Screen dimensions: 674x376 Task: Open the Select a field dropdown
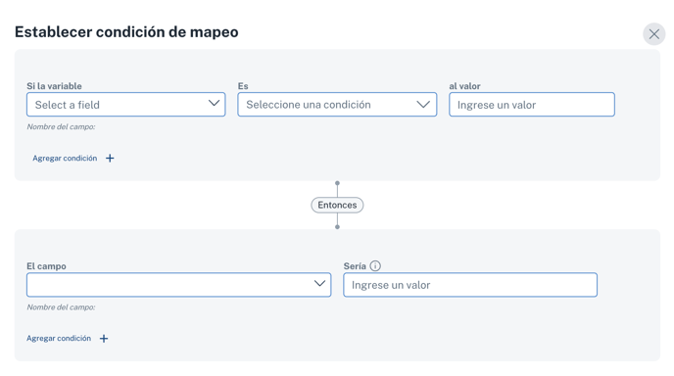pyautogui.click(x=126, y=105)
